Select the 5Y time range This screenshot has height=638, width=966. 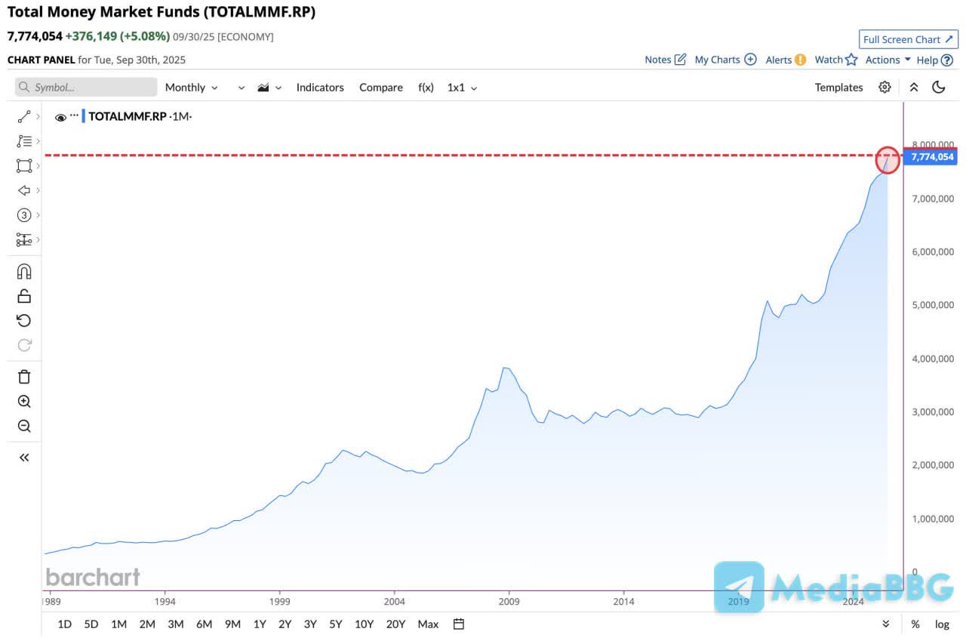click(x=336, y=624)
